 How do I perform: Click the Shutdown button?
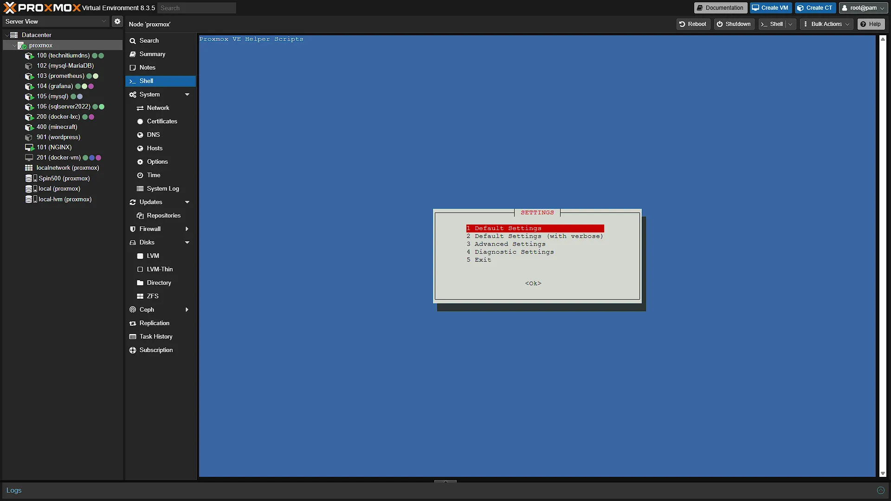coord(734,24)
